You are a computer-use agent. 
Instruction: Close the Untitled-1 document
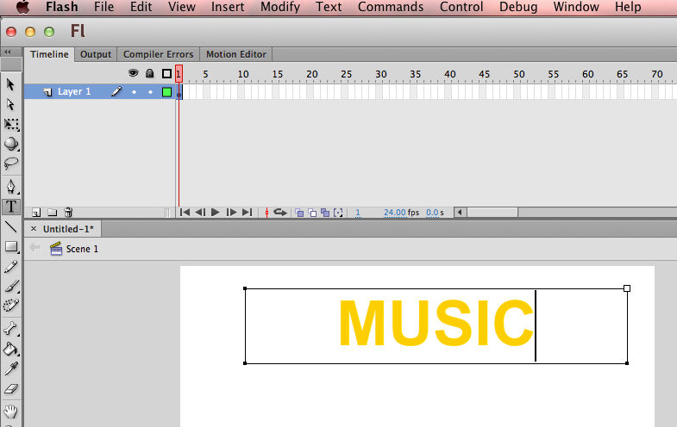(x=34, y=229)
